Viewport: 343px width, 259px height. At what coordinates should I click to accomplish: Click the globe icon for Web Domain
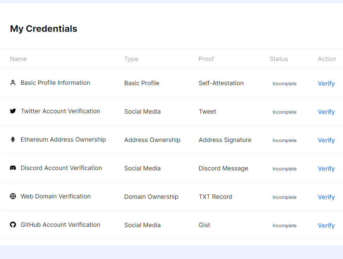(13, 196)
